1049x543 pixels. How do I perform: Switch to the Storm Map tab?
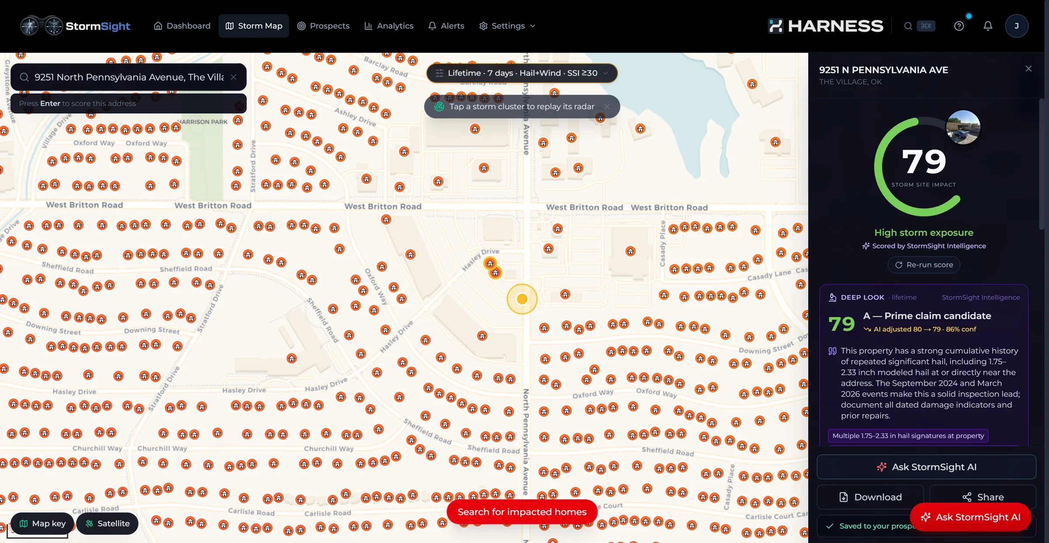click(254, 26)
